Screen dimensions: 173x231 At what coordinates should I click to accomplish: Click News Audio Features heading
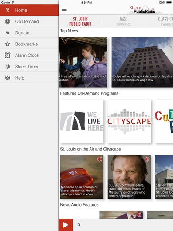79,205
